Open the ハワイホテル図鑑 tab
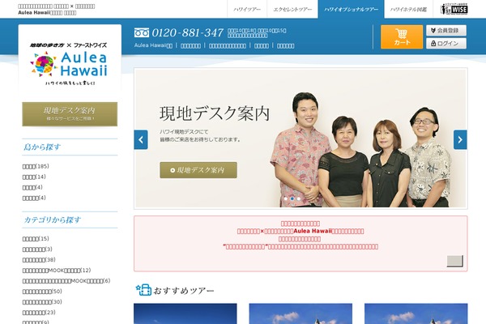The height and width of the screenshot is (324, 486). point(408,9)
